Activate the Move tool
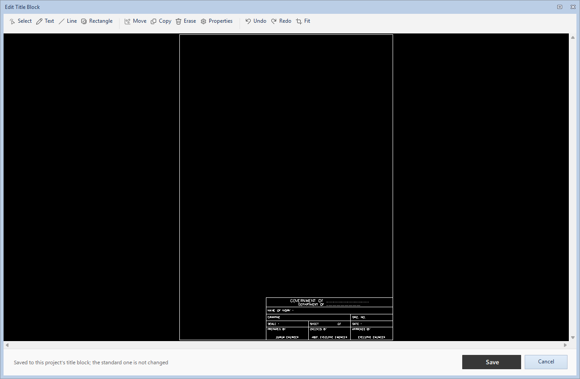Viewport: 580px width, 379px height. click(136, 21)
